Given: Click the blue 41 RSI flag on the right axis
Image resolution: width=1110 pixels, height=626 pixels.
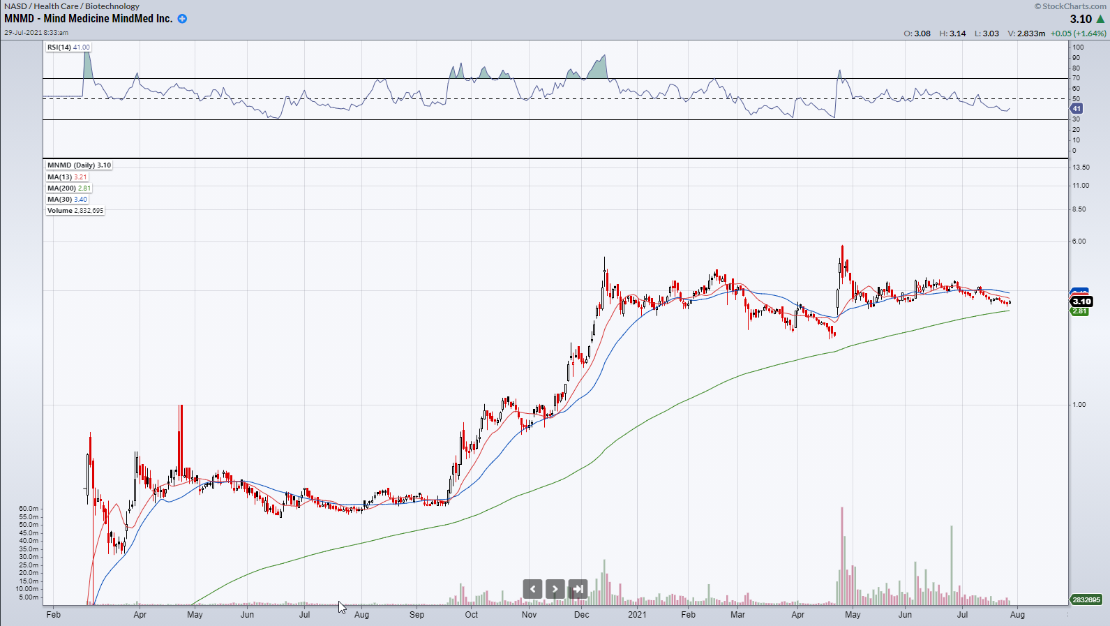Looking at the screenshot, I should coord(1076,109).
